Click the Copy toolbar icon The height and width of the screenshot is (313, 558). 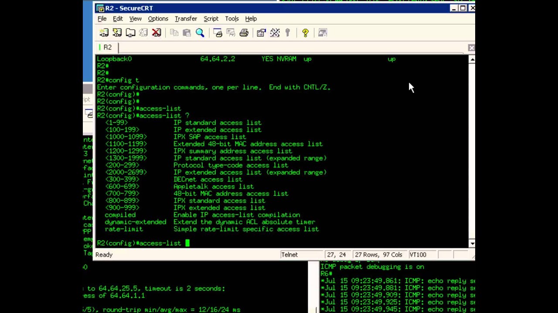tap(174, 33)
